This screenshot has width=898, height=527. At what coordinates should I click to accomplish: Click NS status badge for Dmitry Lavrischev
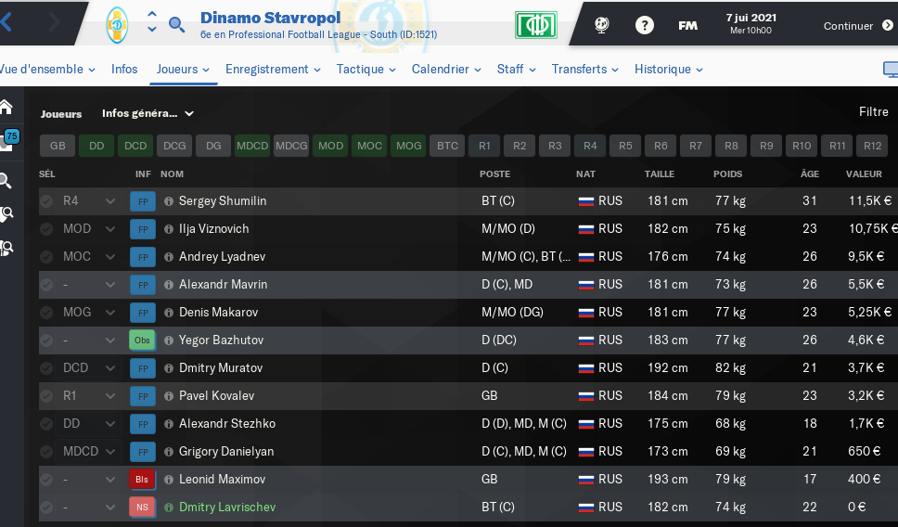click(x=142, y=507)
